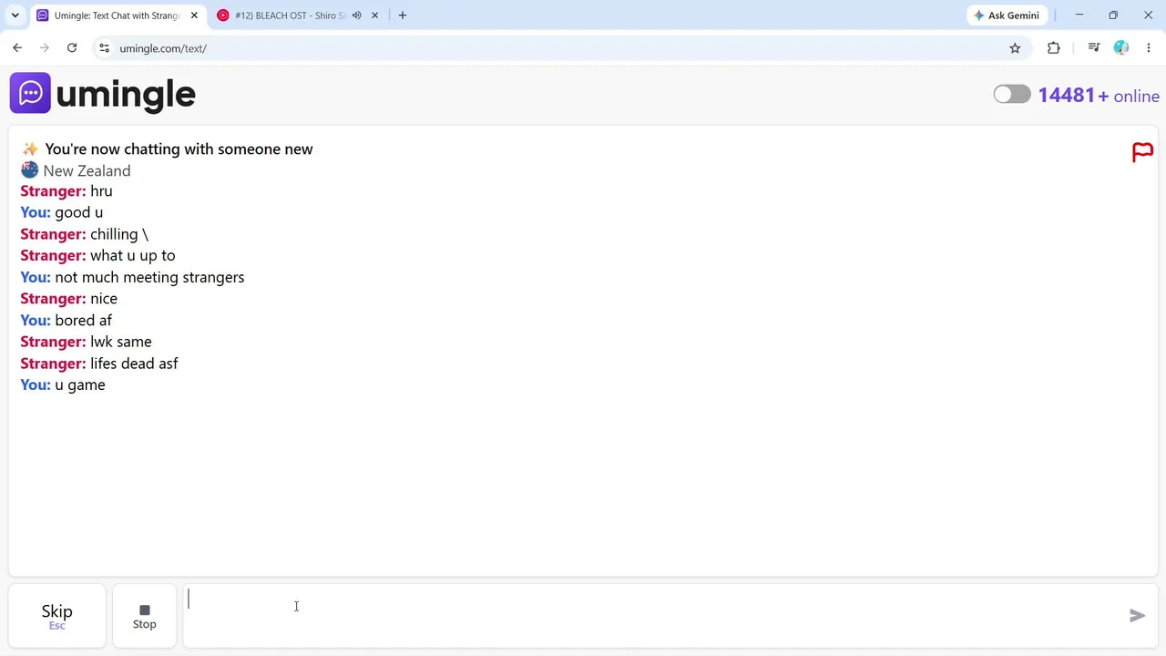This screenshot has height=656, width=1166.
Task: Click the message "good u"
Action: (x=78, y=212)
